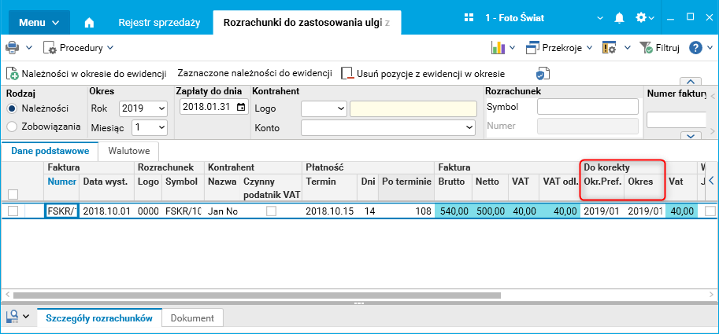
Task: Open the Menu button
Action: click(x=39, y=23)
